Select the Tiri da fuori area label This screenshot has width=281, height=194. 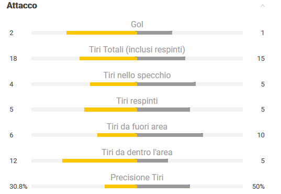(x=137, y=127)
